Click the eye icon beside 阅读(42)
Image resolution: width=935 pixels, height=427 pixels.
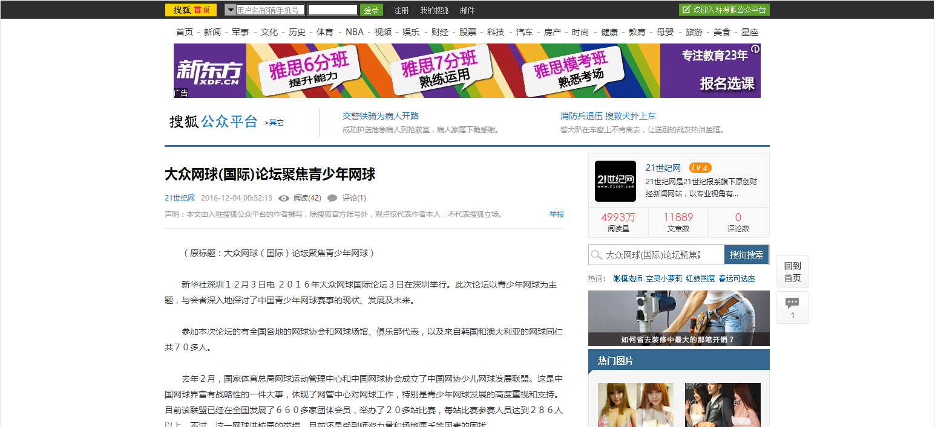pyautogui.click(x=284, y=198)
